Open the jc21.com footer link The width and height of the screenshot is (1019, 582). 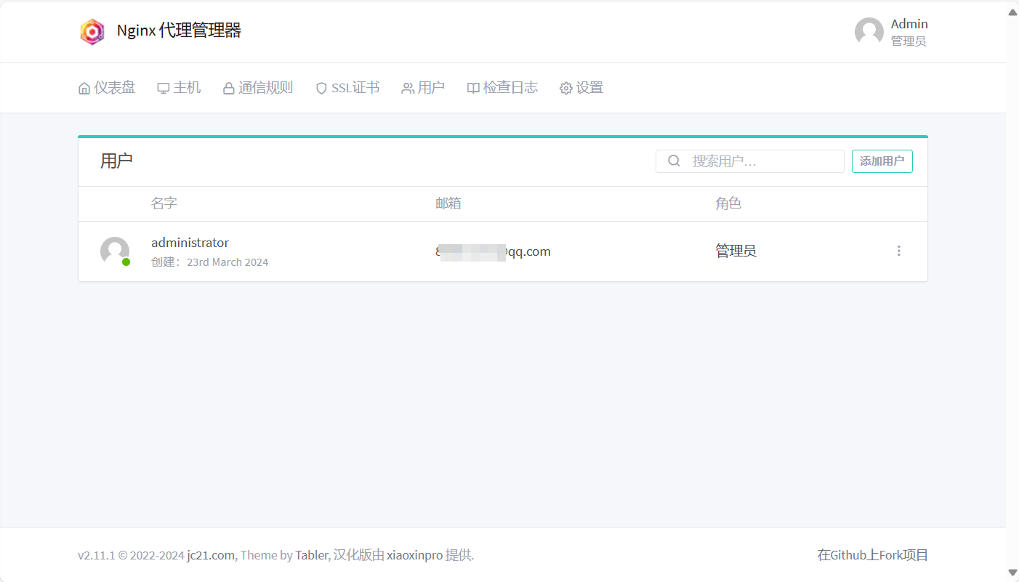click(211, 555)
